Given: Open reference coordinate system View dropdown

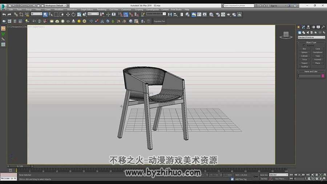Looking at the screenshot, I should [x=93, y=14].
